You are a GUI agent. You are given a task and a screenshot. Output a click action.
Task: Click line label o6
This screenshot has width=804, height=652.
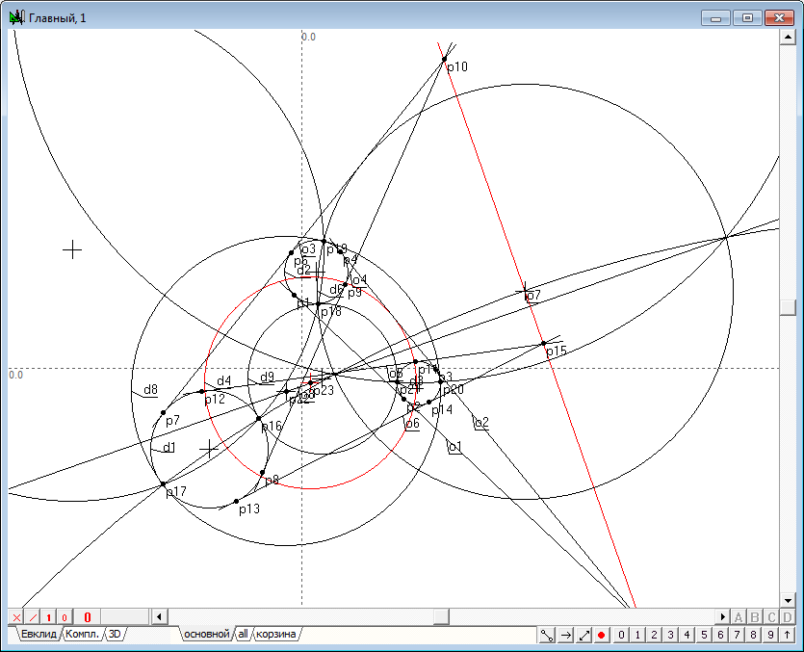coord(412,423)
